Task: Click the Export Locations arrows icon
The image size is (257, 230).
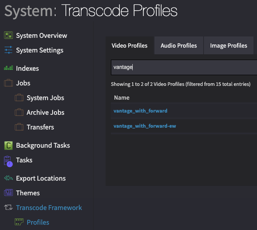Action: click(x=8, y=178)
